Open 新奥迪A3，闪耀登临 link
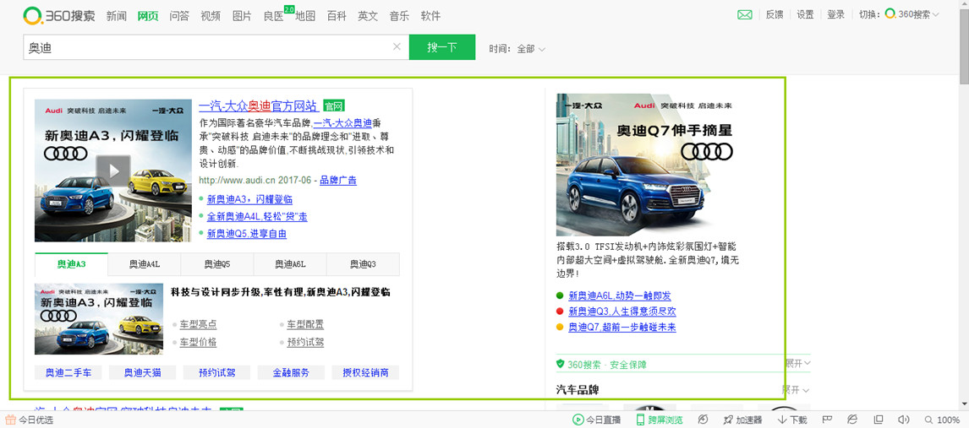Viewport: 969px width, 428px height. coord(249,199)
